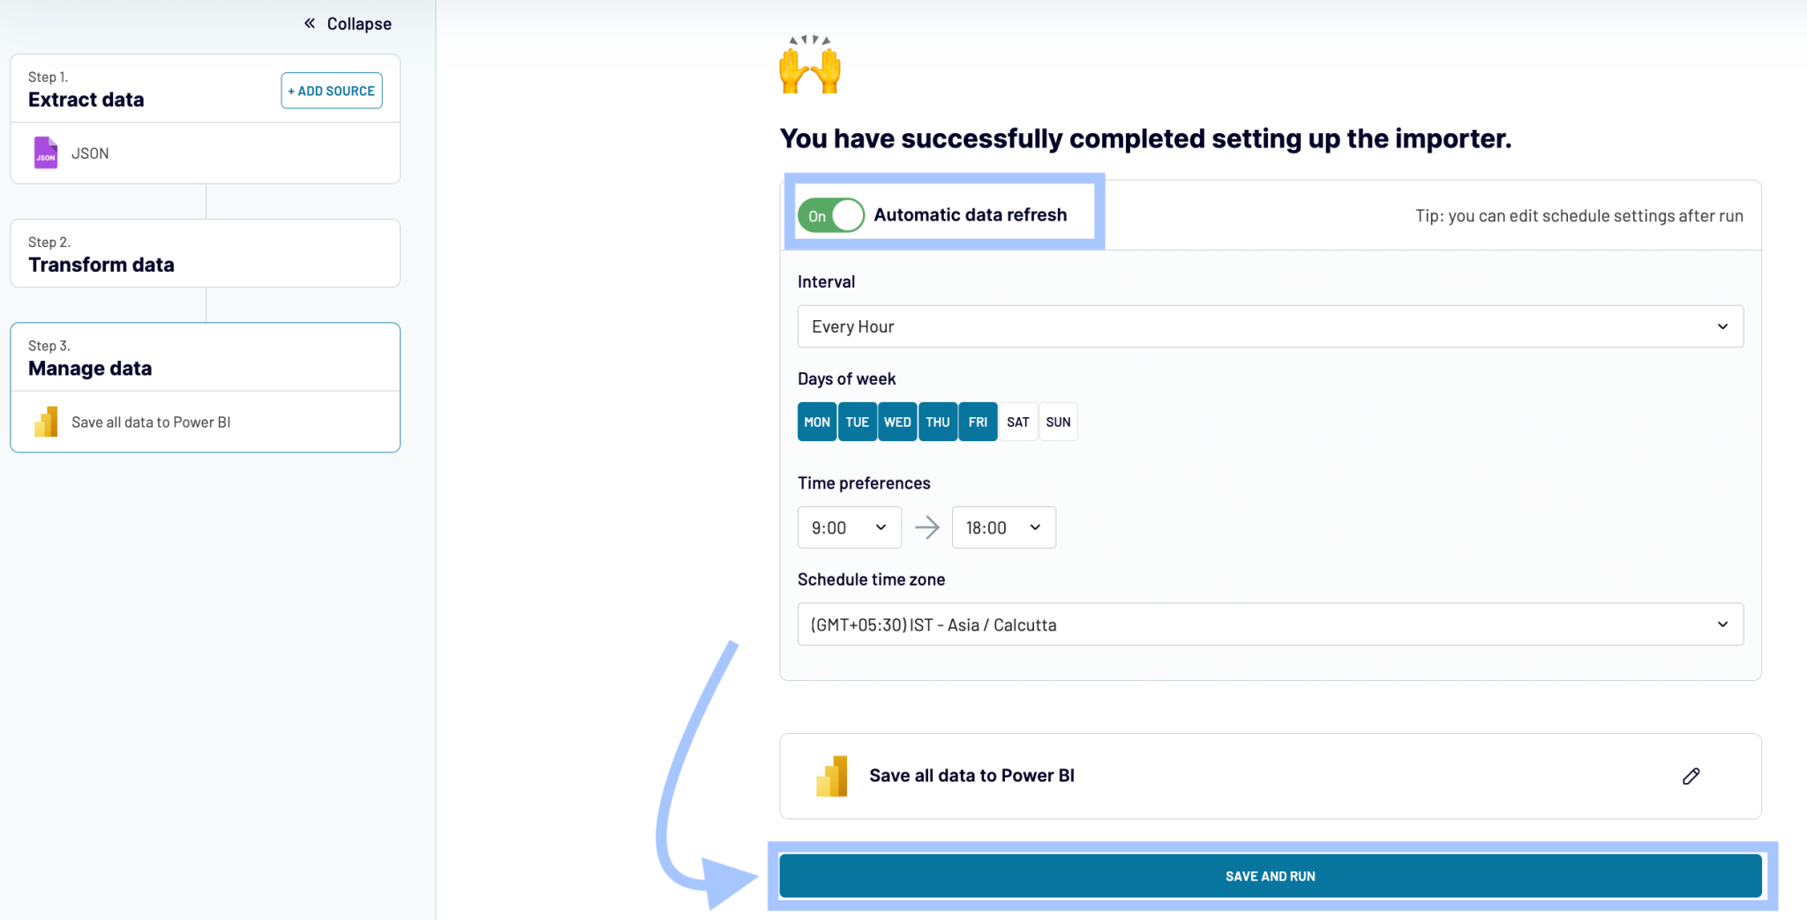This screenshot has width=1807, height=920.
Task: Turn off Automatic data refresh toggle
Action: [830, 216]
